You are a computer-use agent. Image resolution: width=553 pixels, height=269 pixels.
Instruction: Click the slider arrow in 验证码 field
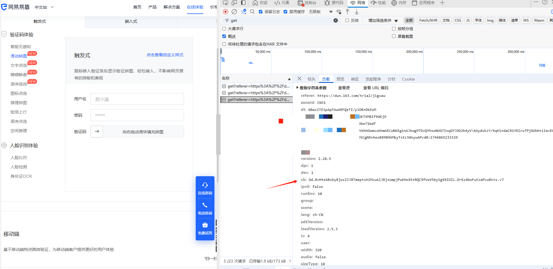click(97, 132)
